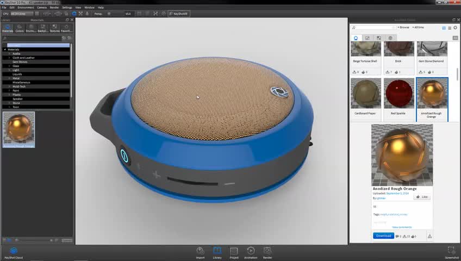Click the fit-to-view arrows toolbar icon
Image resolution: width=461 pixels, height=261 pixels.
click(80, 14)
